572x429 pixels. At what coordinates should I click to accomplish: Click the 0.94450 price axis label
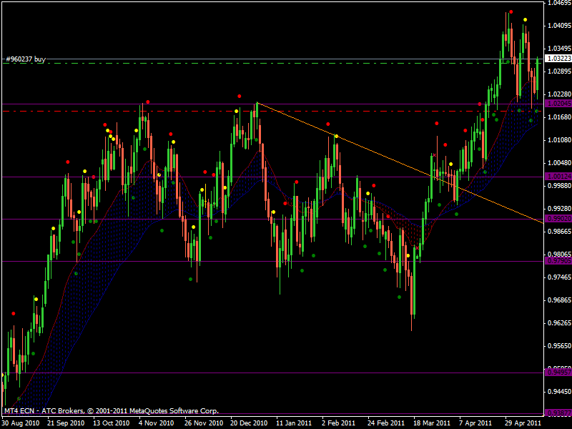pos(559,392)
